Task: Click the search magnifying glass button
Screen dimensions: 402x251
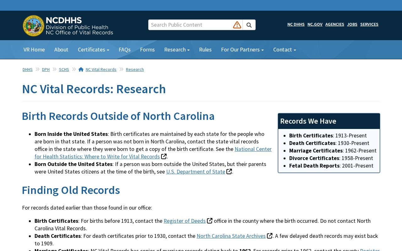Action: [x=249, y=25]
